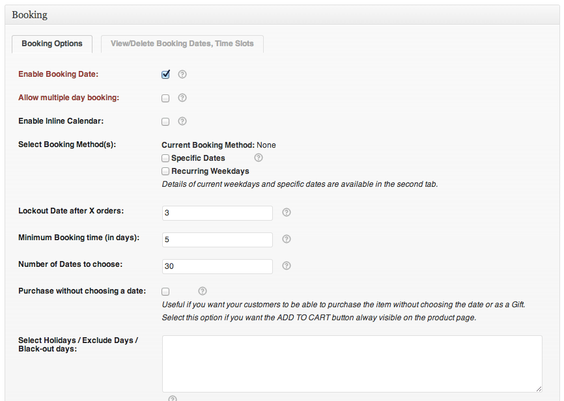Check the Specific Dates booking method
The height and width of the screenshot is (401, 564).
point(165,158)
